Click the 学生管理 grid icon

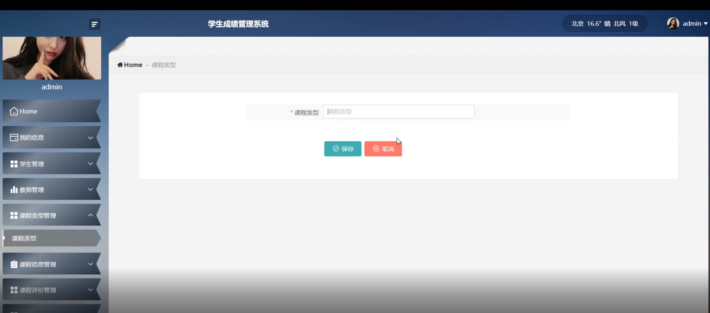point(14,164)
